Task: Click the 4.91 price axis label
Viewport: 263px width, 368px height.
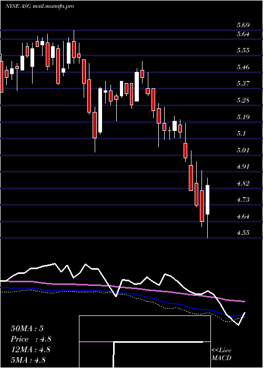Action: pyautogui.click(x=243, y=167)
